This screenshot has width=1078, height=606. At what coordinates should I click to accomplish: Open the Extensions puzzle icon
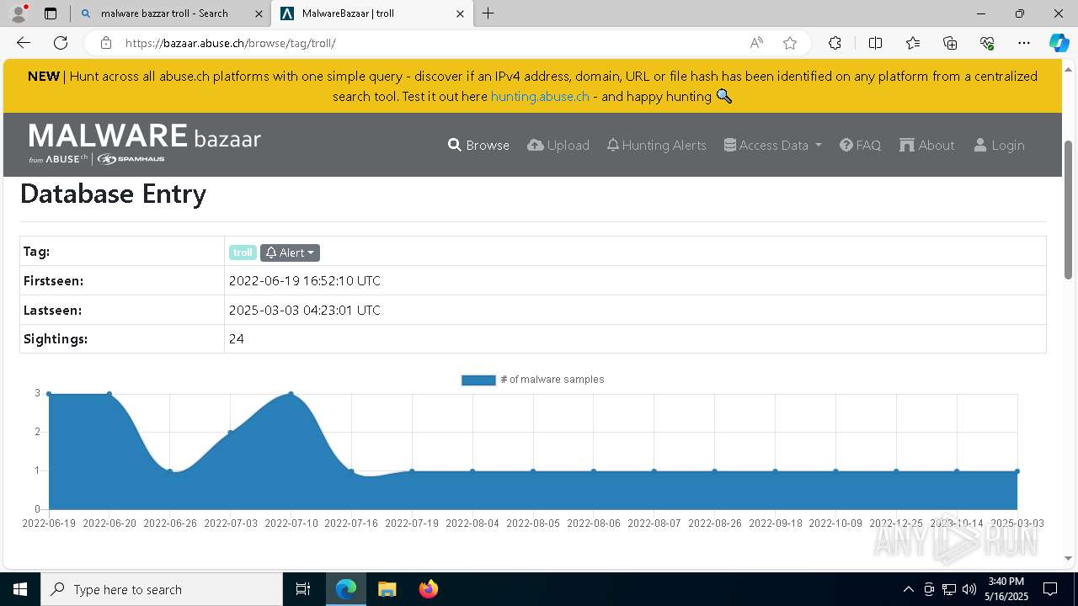[x=835, y=43]
